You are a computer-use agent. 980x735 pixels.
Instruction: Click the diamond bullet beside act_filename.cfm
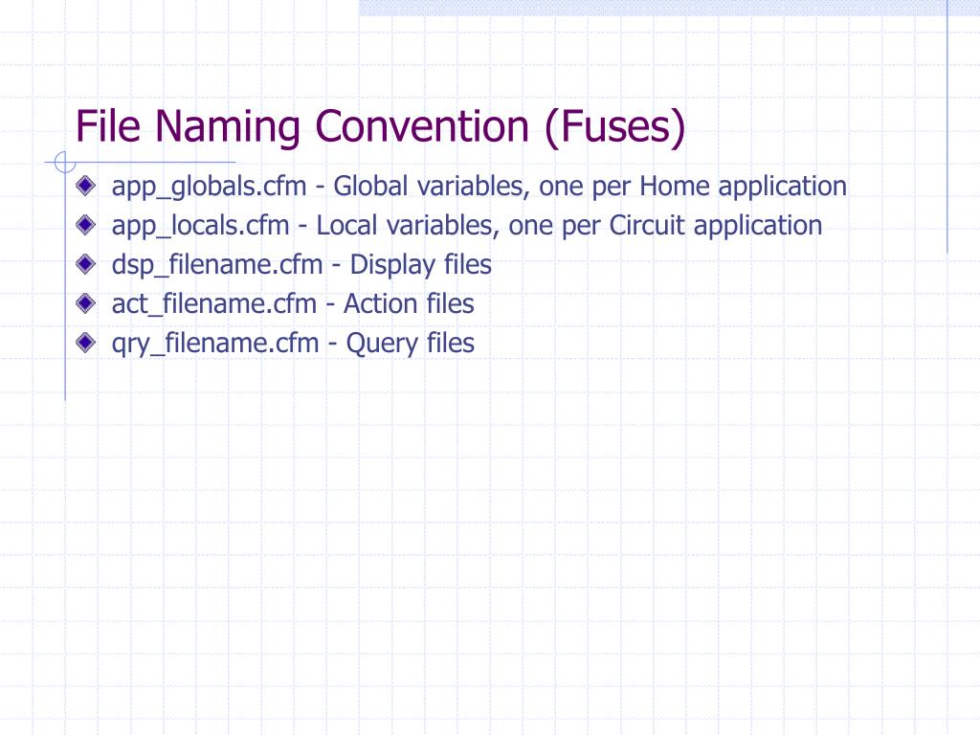85,303
